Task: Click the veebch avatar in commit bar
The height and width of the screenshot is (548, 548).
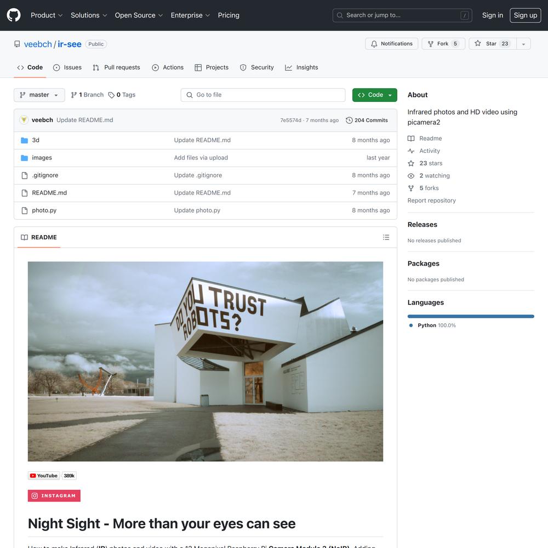Action: (x=24, y=120)
